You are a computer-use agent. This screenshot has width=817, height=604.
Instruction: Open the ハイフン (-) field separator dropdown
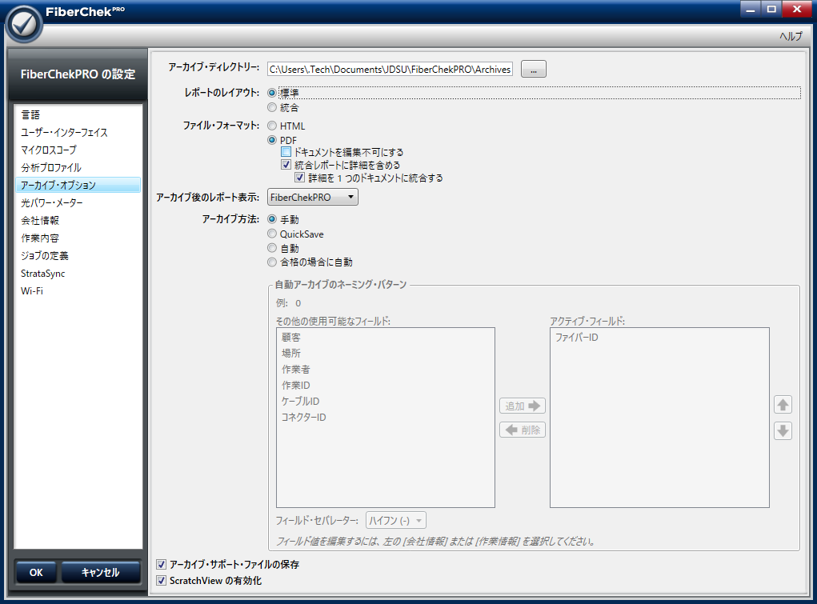coord(396,521)
